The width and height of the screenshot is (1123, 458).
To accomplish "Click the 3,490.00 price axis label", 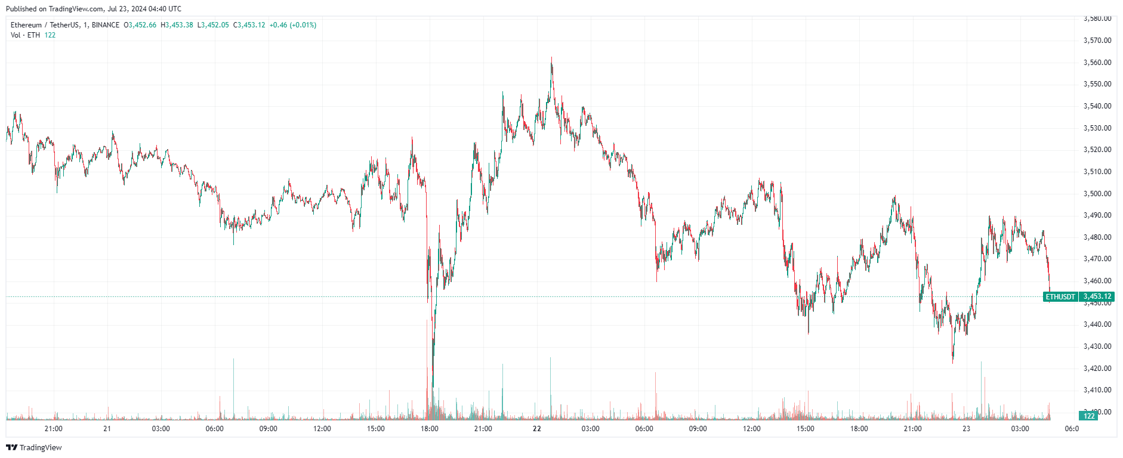I will click(x=1097, y=215).
